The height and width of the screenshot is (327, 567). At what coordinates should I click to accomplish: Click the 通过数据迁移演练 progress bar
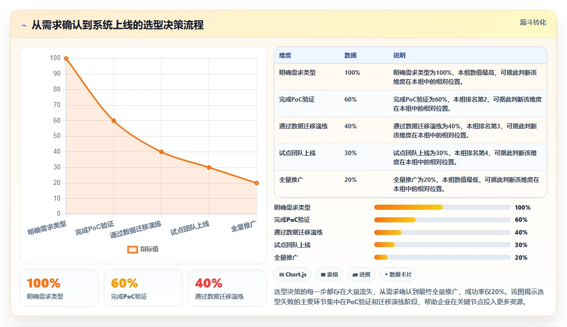click(442, 232)
